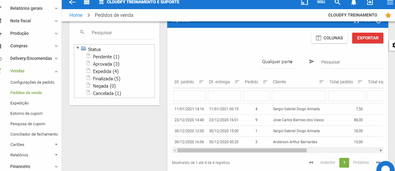Go to first page double arrow
The width and height of the screenshot is (395, 171).
point(311,162)
